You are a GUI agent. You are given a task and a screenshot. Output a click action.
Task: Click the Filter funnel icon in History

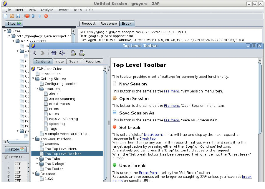coord(6,157)
